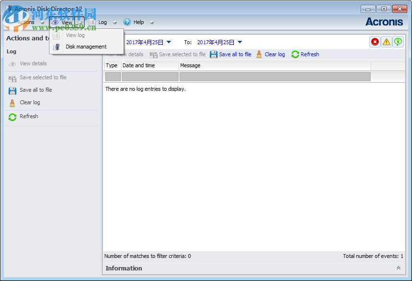Click the sidebar Save all floppy icon

[12, 91]
